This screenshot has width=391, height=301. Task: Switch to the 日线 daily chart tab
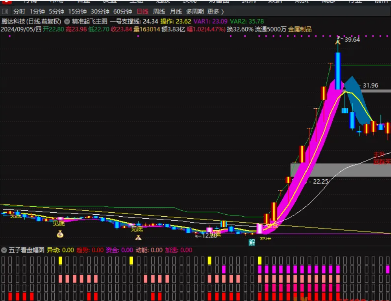pos(143,11)
